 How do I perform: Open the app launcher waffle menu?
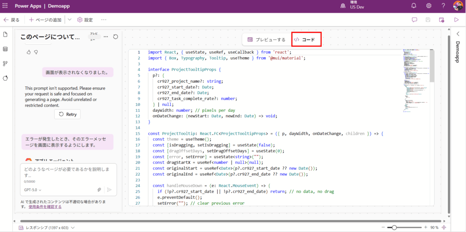[x=6, y=6]
